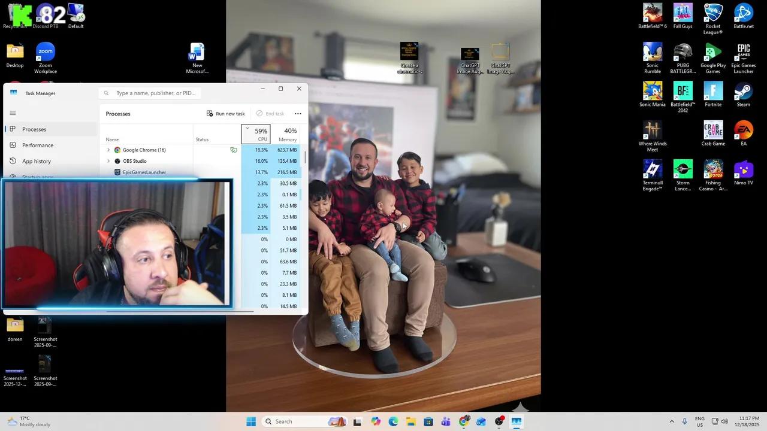Screen dimensions: 767x431
Task: Select the Discord PTB desktop icon
Action: [x=46, y=16]
